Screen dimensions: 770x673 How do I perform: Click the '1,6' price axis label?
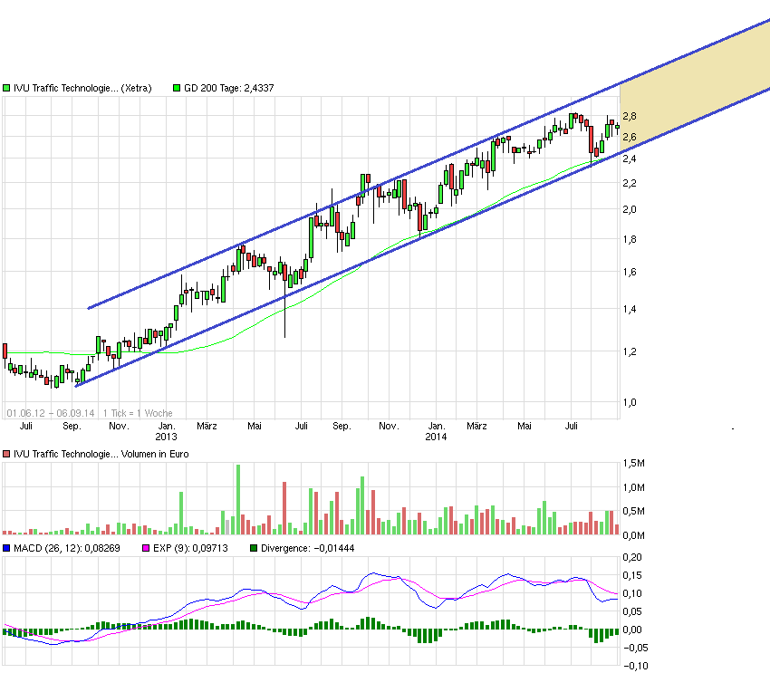pos(630,272)
